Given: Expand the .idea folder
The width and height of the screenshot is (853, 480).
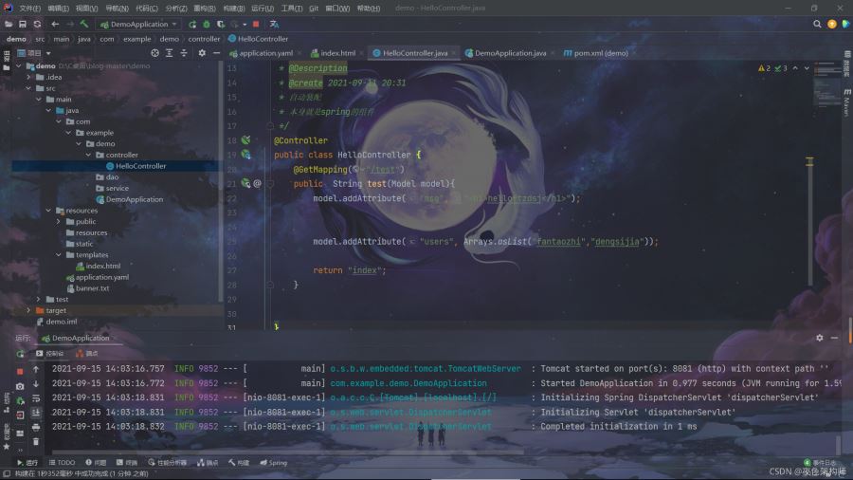Looking at the screenshot, I should 28,77.
